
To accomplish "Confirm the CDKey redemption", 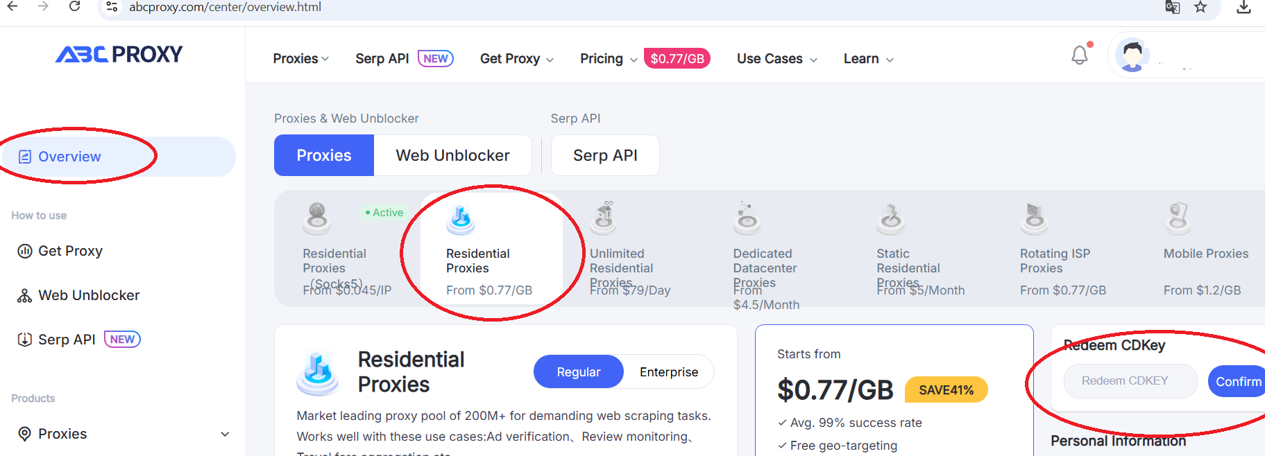I will pyautogui.click(x=1238, y=381).
